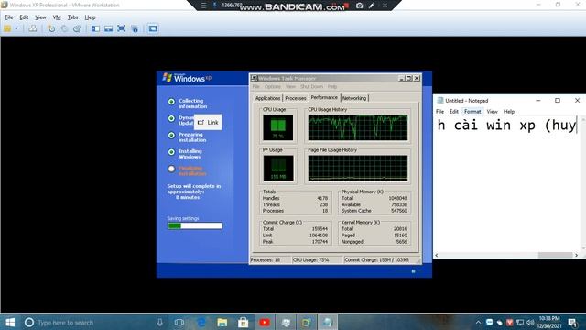Toggle the thumbnail bar toolbar icon

(108, 28)
